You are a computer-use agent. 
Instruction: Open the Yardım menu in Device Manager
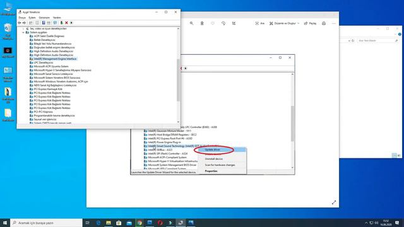(57, 18)
